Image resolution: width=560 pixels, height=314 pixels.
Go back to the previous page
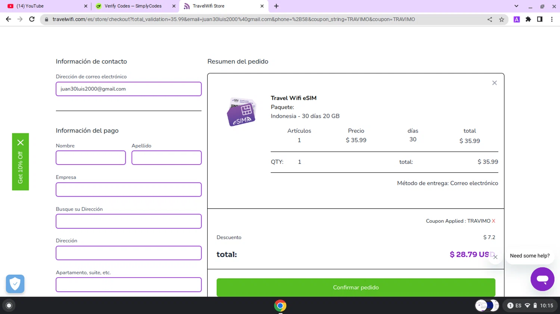point(8,19)
